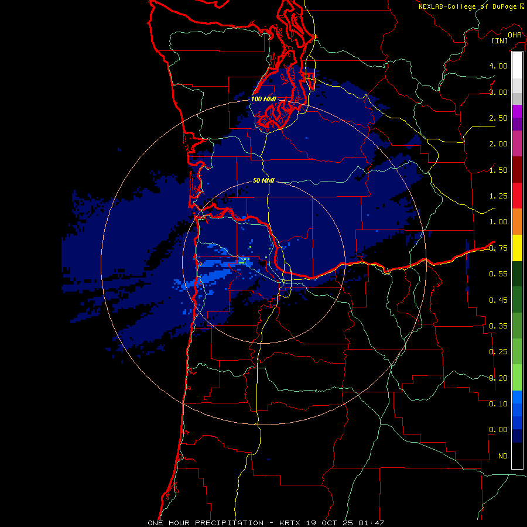
Task: Click the ND legend label
Action: (503, 456)
